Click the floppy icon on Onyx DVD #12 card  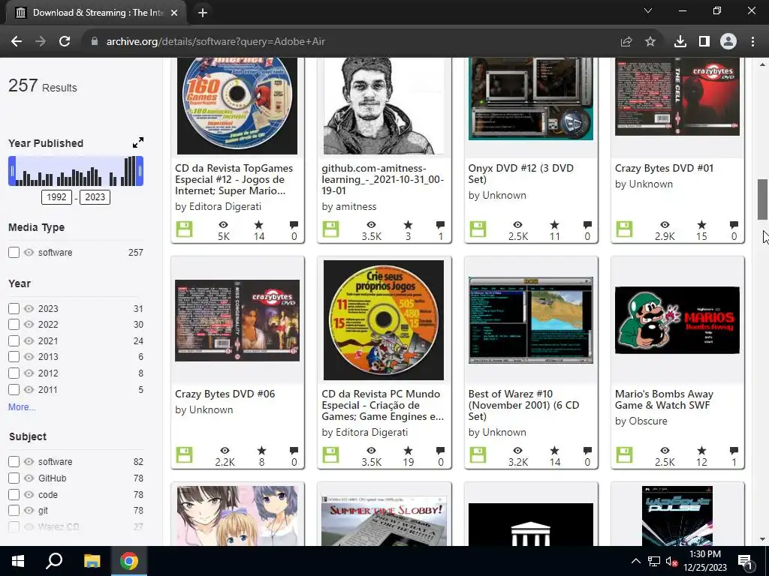478,229
